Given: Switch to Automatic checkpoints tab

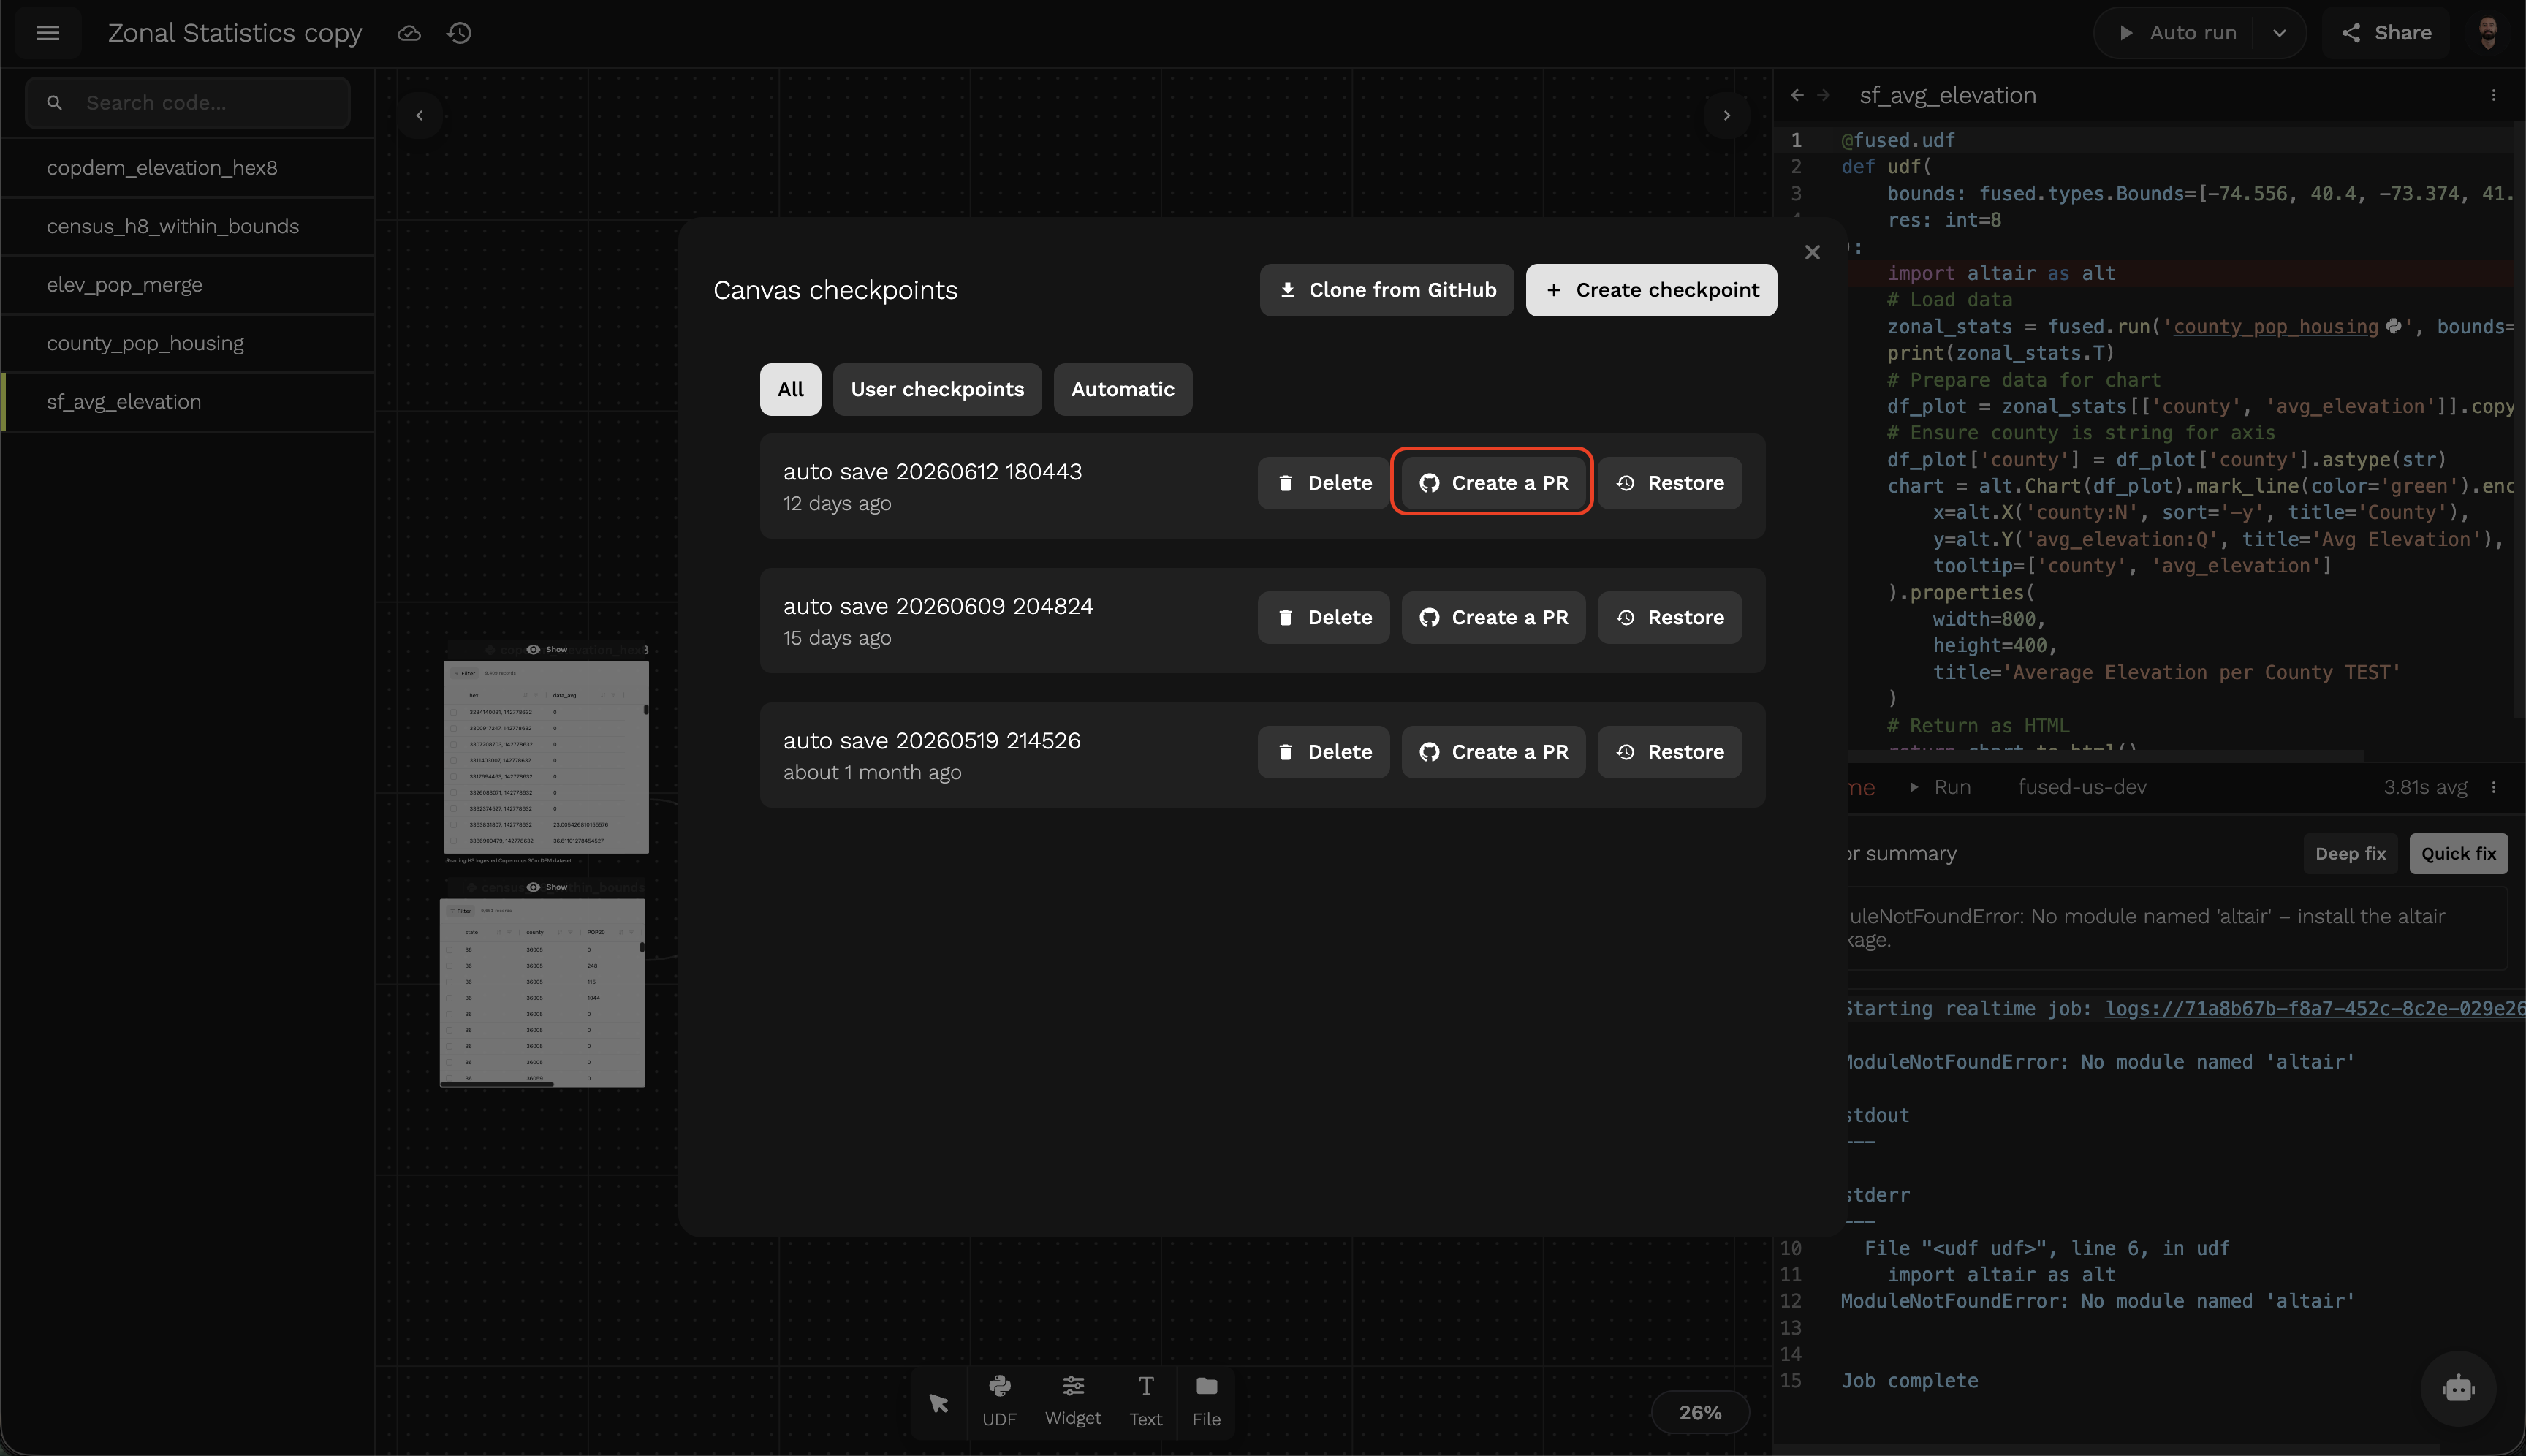Looking at the screenshot, I should pos(1122,389).
